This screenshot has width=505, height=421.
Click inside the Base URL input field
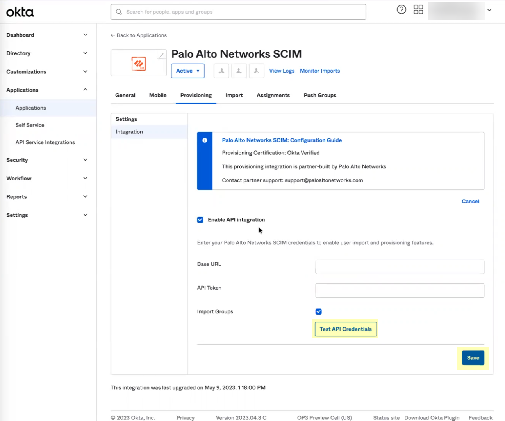pyautogui.click(x=399, y=267)
